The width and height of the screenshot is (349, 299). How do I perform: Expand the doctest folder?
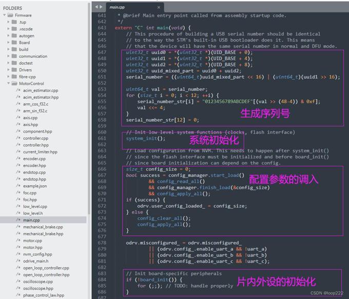[8, 63]
